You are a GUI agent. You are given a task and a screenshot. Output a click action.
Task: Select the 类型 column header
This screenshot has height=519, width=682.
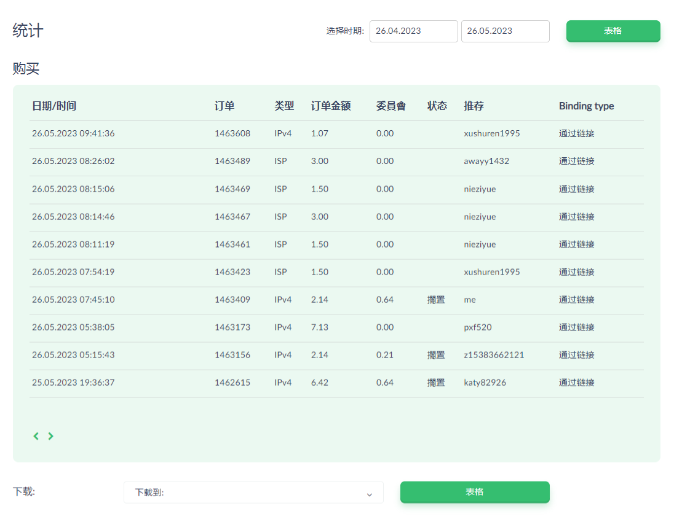click(x=285, y=106)
